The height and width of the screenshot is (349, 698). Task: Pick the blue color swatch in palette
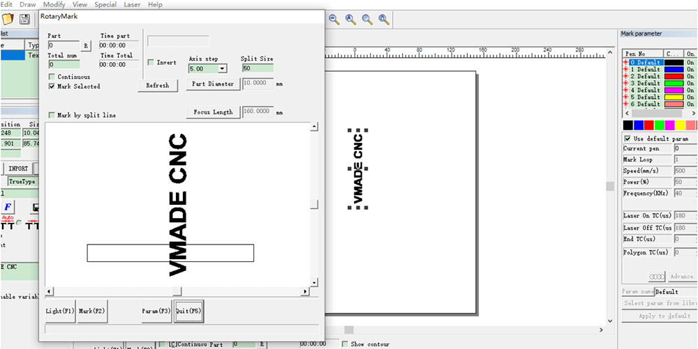click(x=639, y=125)
